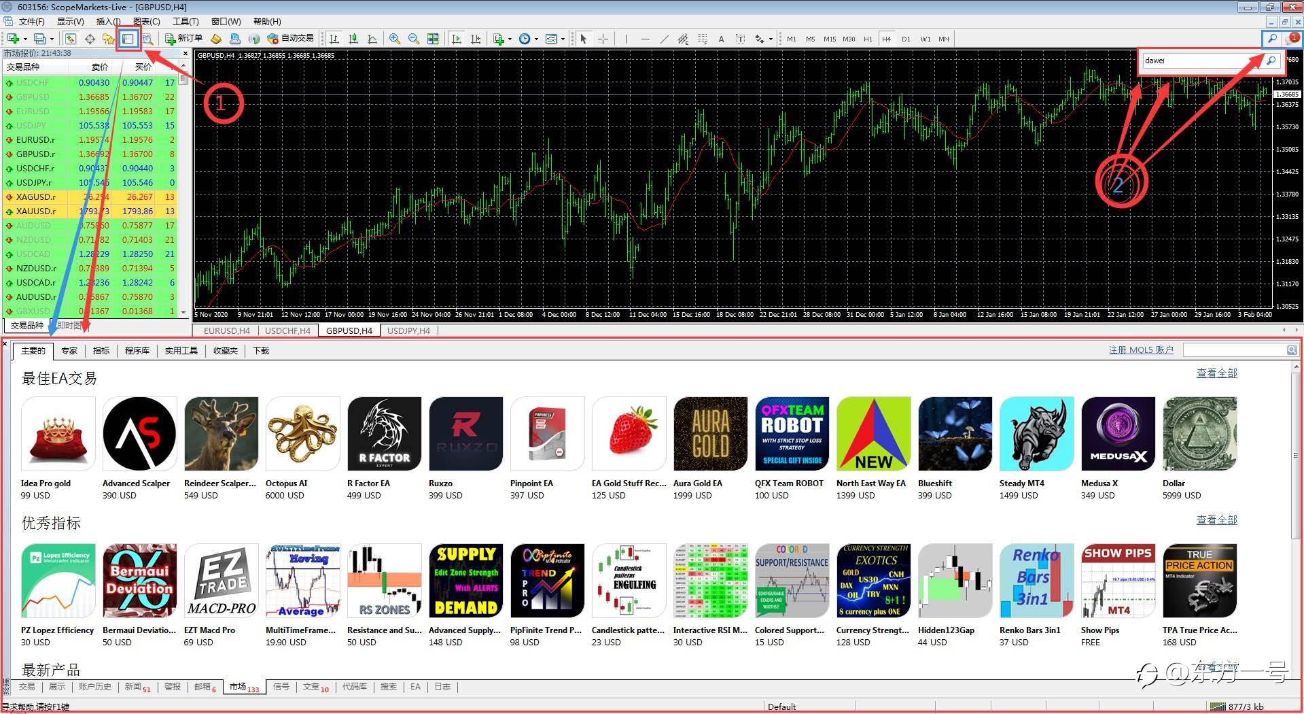Screen dimensions: 1304x714
Task: View all in 优秀指标 section
Action: point(1216,520)
